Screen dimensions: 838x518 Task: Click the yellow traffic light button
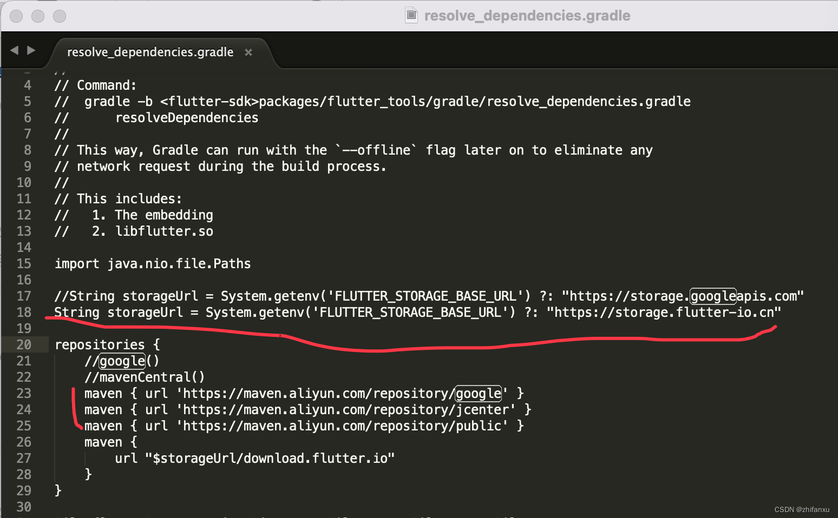click(37, 16)
